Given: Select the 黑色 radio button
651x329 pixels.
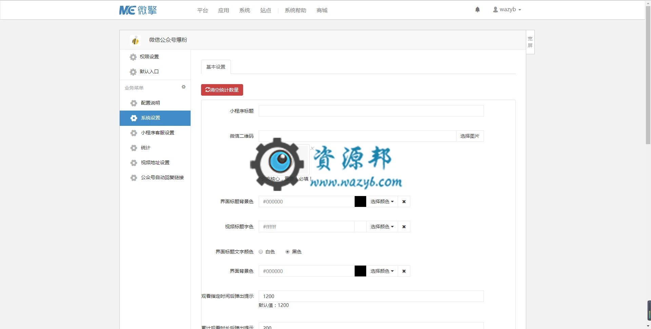Looking at the screenshot, I should click(x=288, y=252).
